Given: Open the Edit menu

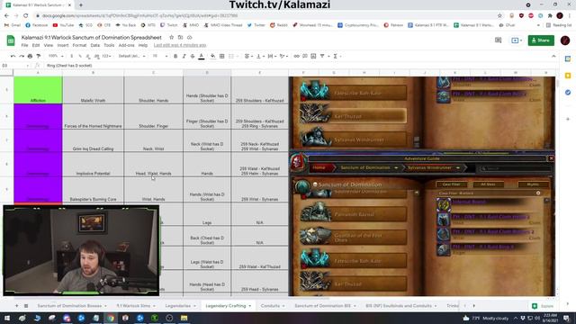Looking at the screenshot, I should [36, 45].
